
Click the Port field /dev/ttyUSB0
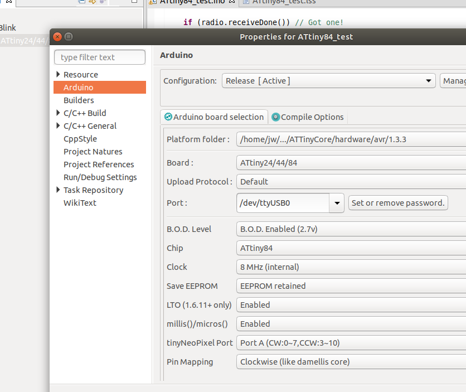pos(283,203)
